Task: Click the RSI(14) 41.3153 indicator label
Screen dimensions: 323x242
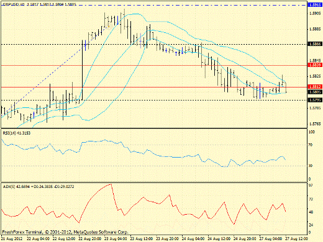Action: (x=17, y=133)
